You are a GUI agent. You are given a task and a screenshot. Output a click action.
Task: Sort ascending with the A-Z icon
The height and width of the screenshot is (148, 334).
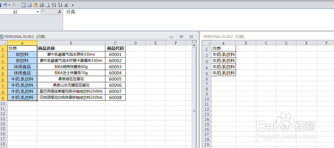(x=54, y=5)
